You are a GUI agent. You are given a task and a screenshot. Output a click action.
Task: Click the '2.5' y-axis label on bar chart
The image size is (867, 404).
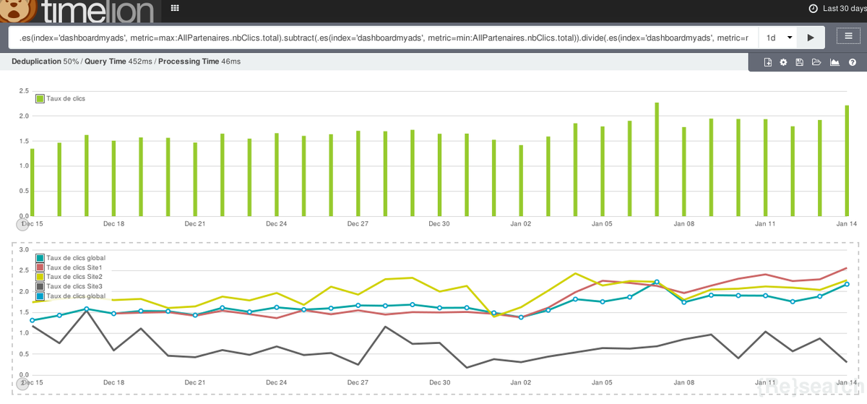point(24,91)
